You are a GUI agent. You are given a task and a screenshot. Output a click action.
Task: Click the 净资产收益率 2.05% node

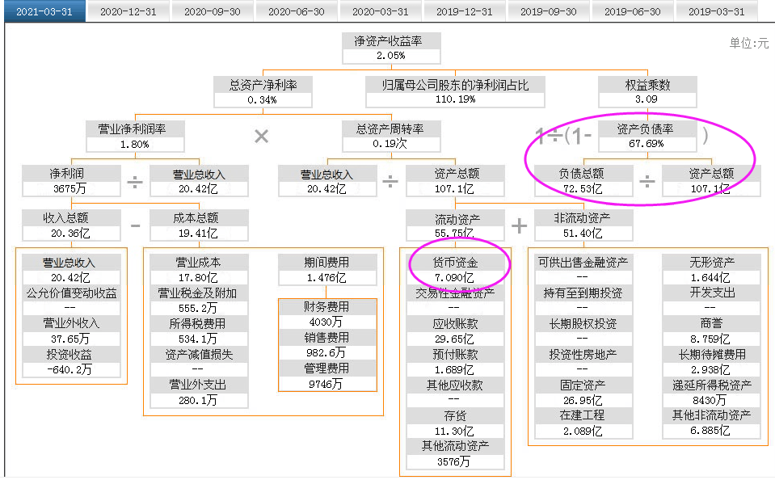pos(391,48)
